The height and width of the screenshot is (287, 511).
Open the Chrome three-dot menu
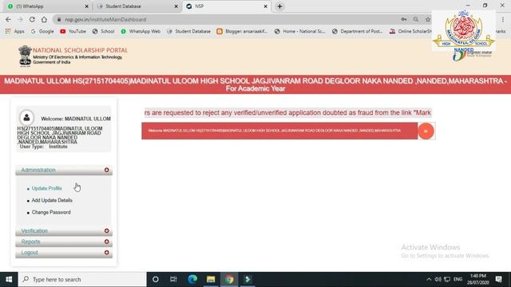click(x=503, y=19)
